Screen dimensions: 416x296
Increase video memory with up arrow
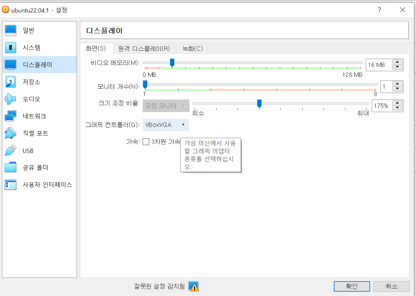tap(398, 62)
